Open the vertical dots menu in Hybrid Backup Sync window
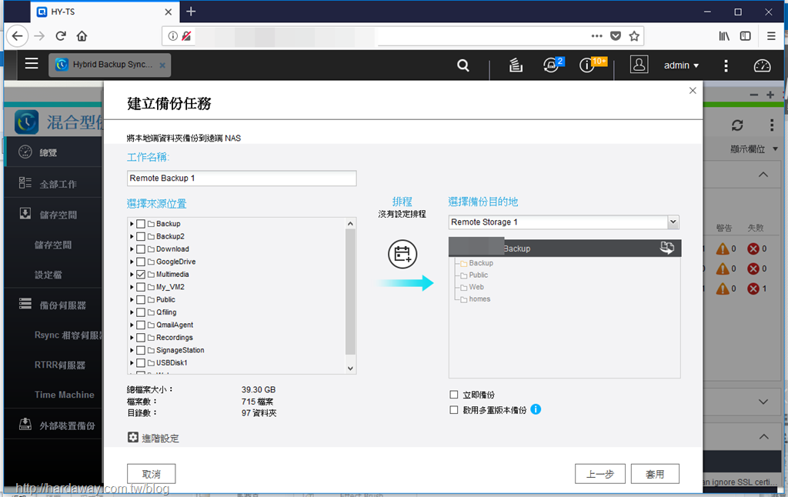Screen dimensions: 788x497 click(772, 125)
